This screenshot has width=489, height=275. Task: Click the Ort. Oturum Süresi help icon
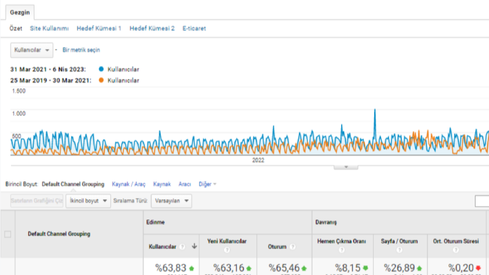point(456,250)
